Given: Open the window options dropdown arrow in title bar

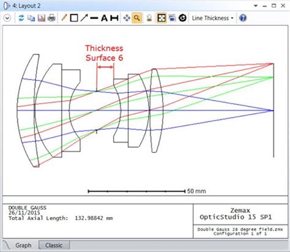Looking at the screenshot, I should (256, 6).
